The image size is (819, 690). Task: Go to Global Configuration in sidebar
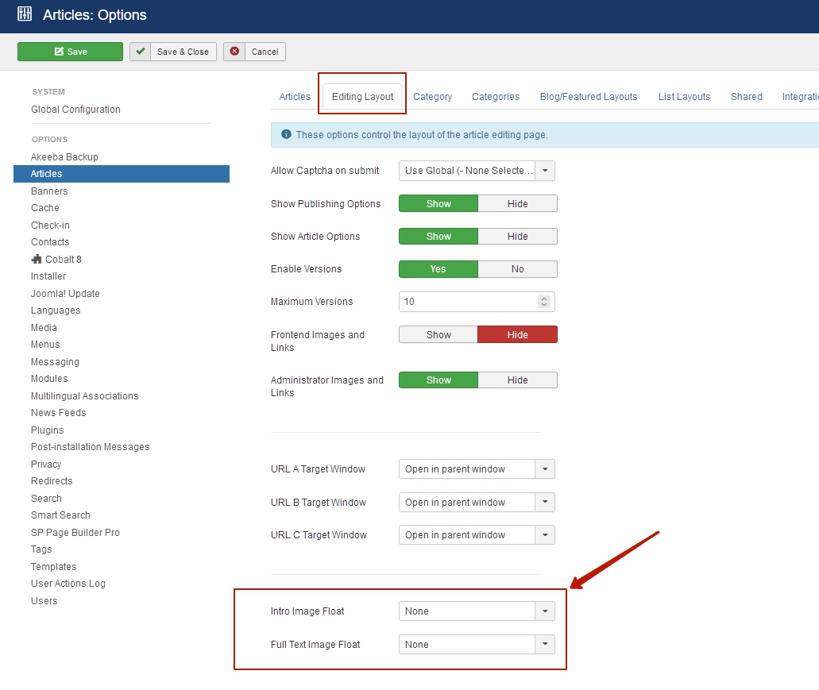tap(75, 110)
